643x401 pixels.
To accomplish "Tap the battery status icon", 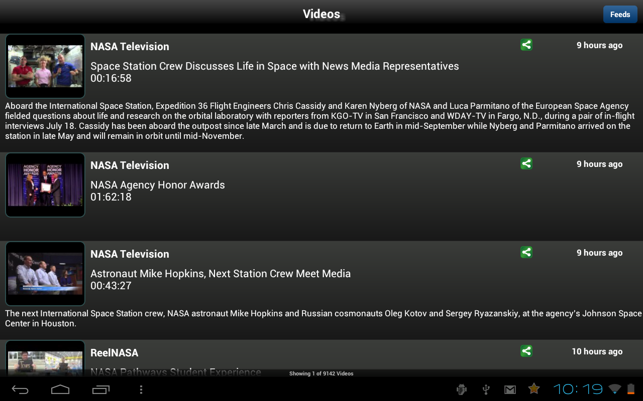I will click(x=630, y=389).
